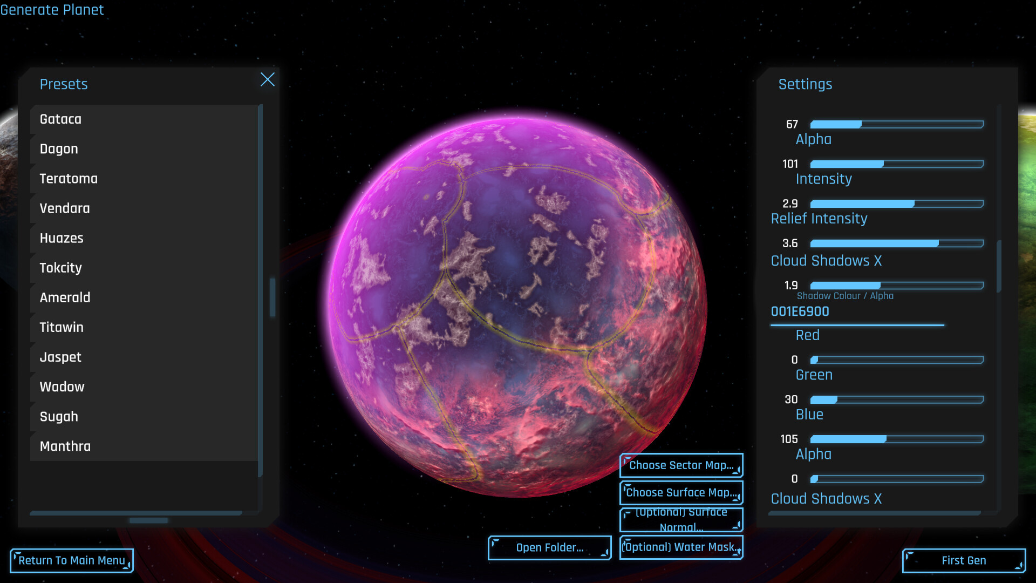Return to the main menu
The image size is (1036, 583).
pos(71,560)
